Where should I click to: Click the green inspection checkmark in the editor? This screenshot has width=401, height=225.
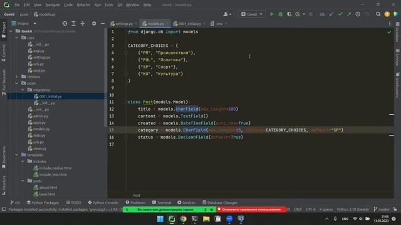pyautogui.click(x=389, y=32)
